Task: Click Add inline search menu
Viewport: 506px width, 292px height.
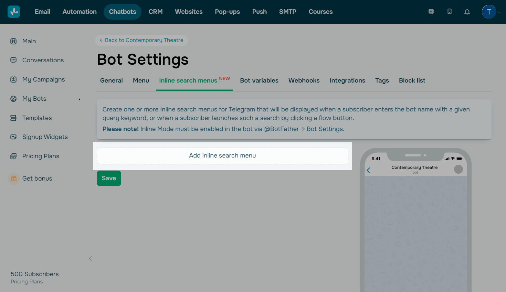Action: click(222, 156)
